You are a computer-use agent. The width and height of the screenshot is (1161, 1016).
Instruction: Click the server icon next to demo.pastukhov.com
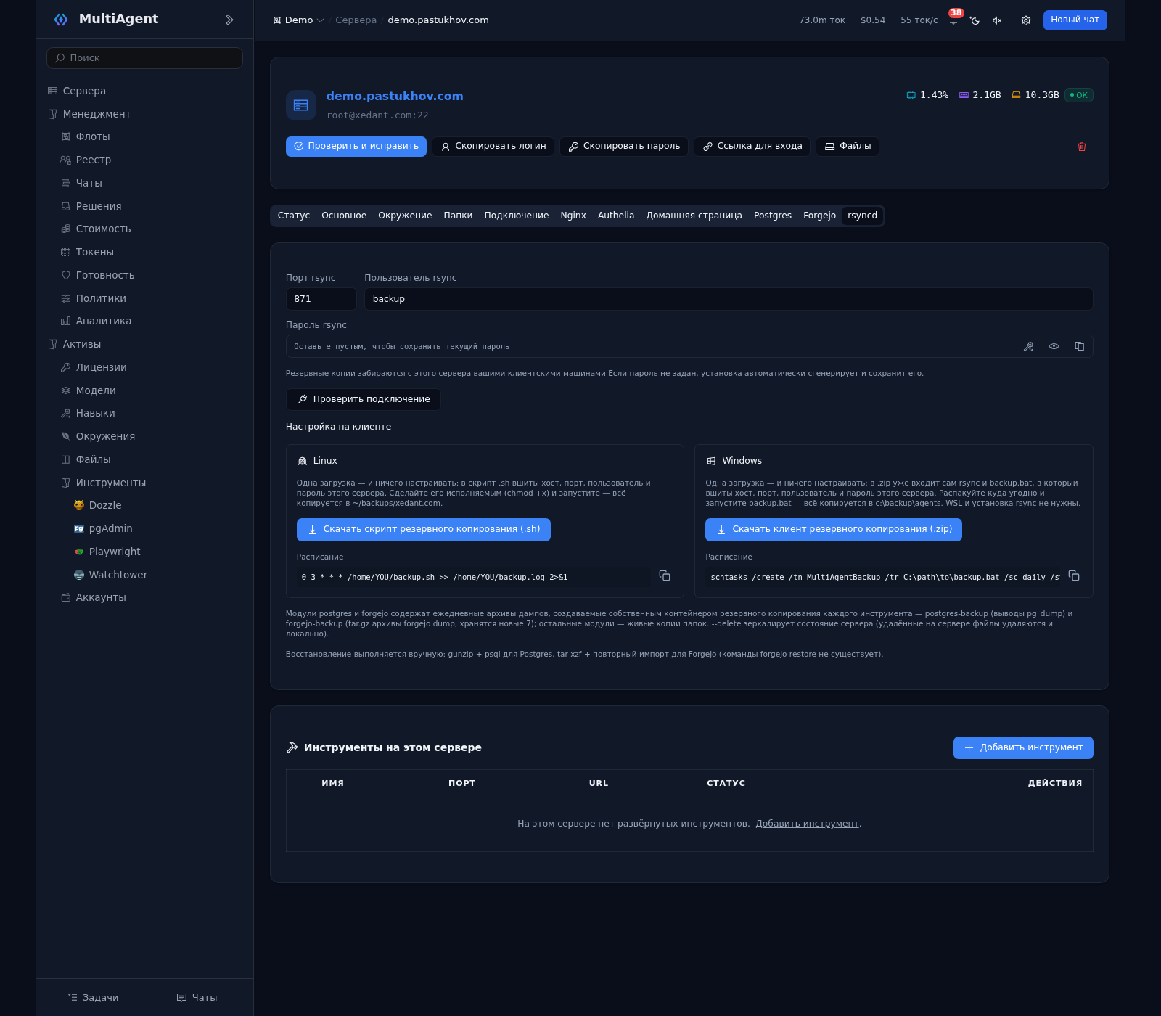point(301,105)
